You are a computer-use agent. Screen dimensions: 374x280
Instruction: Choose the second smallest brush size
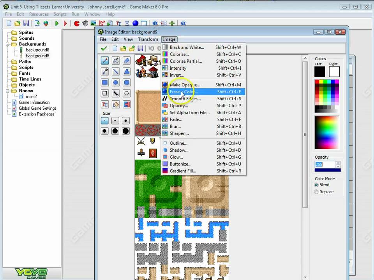(115, 121)
